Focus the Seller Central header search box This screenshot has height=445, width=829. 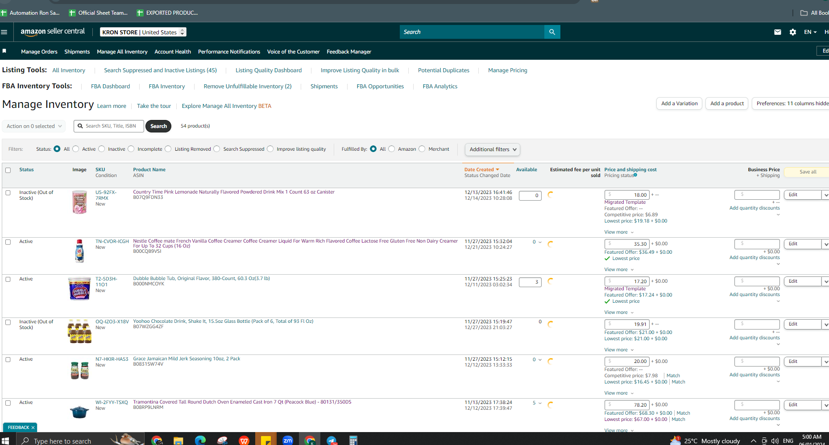coord(472,32)
